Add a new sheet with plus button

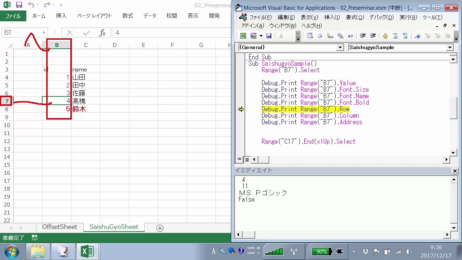tap(160, 228)
